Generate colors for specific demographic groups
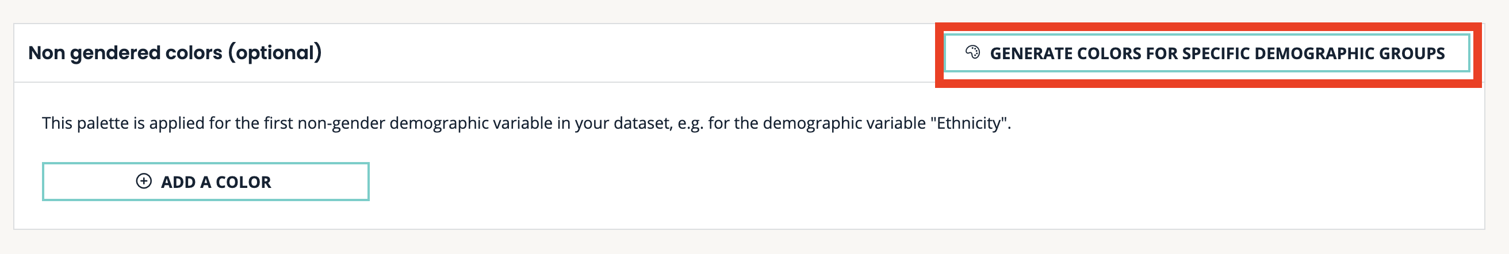Screen dimensions: 1509x254 pyautogui.click(x=1207, y=53)
